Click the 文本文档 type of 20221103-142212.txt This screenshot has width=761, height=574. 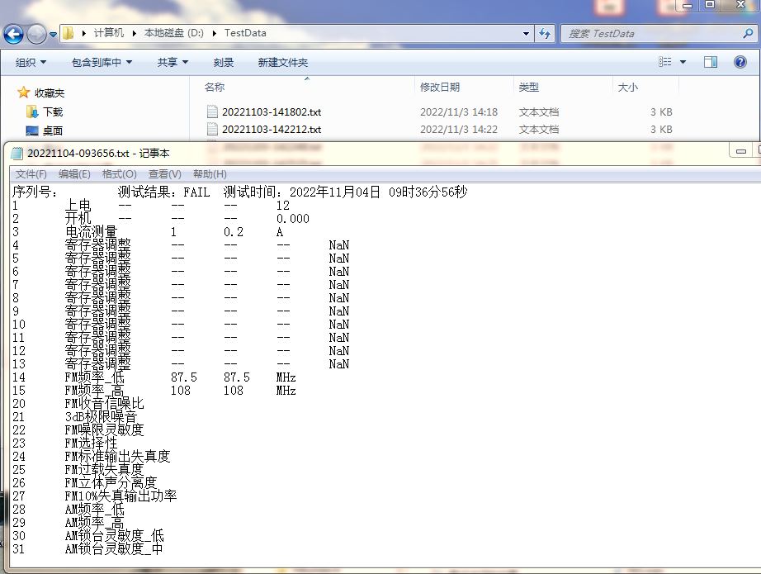click(x=539, y=129)
